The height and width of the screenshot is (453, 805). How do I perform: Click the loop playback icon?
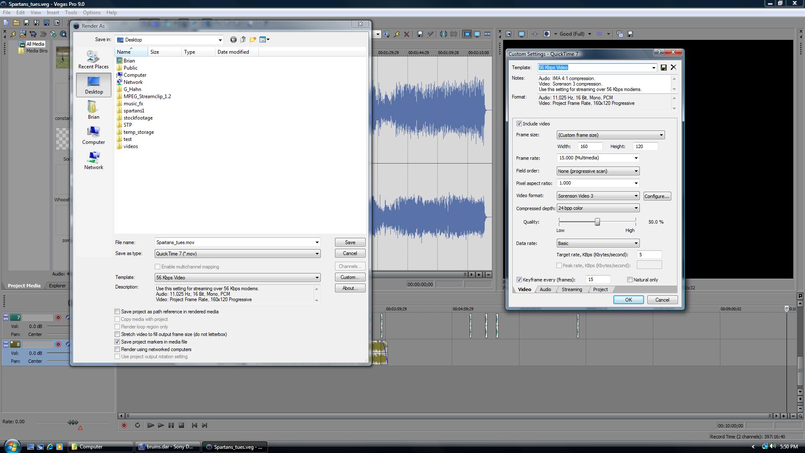pos(138,425)
